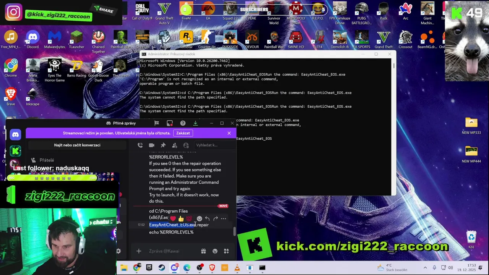The height and width of the screenshot is (275, 489).
Task: Open attachment plus menu in message box
Action: [139, 251]
